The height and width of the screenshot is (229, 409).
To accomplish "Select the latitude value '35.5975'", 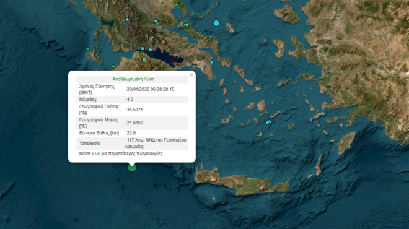I will pyautogui.click(x=135, y=110).
